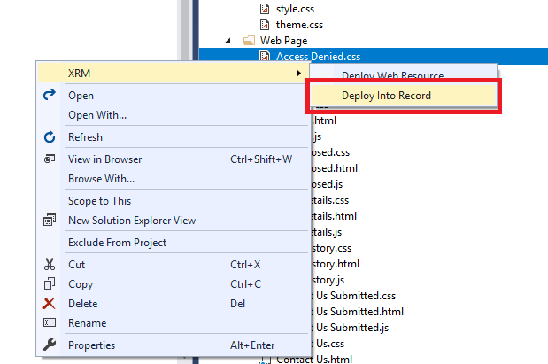Click the Open arrow icon

[x=50, y=95]
